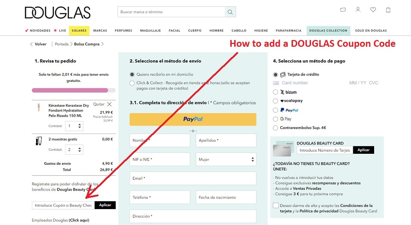Image resolution: width=411 pixels, height=225 pixels.
Task: Open the SOLARES menu
Action: tap(79, 30)
